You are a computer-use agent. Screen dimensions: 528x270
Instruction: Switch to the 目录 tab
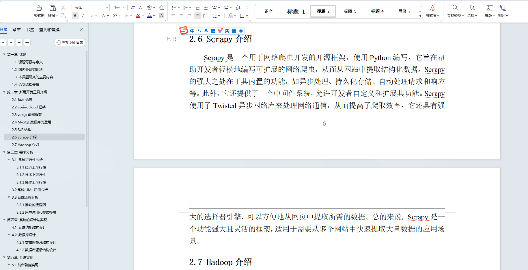coord(4,29)
